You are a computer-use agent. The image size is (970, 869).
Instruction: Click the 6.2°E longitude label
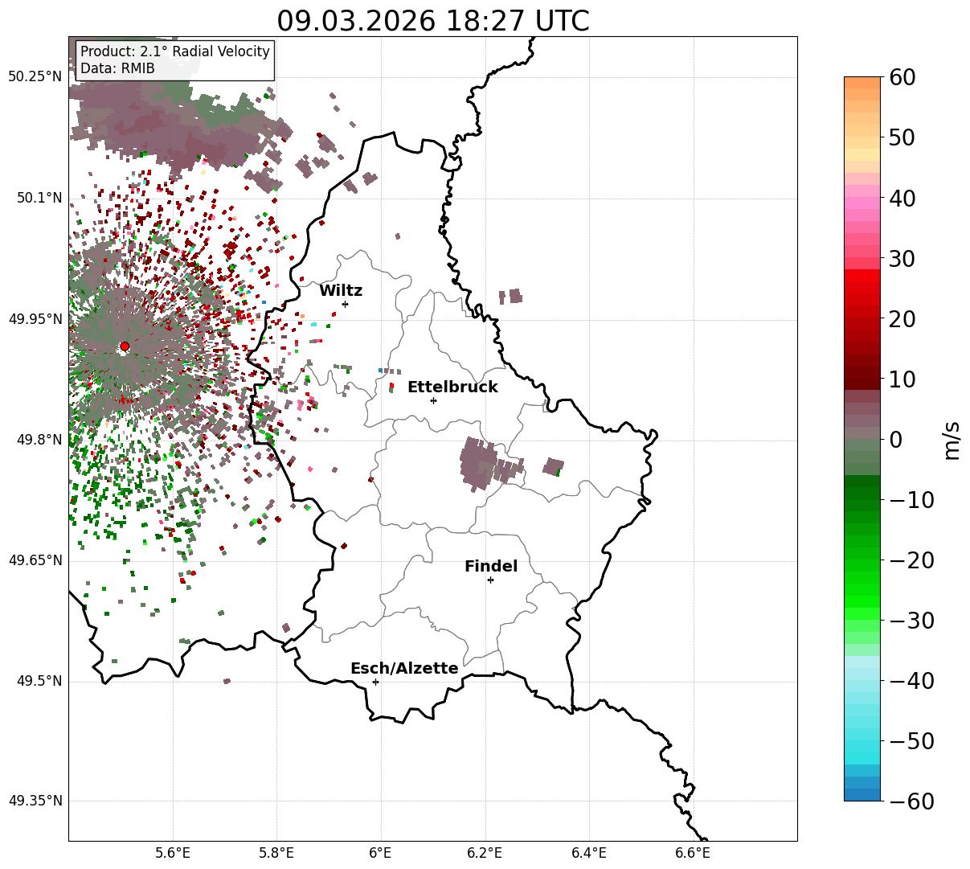[x=485, y=853]
